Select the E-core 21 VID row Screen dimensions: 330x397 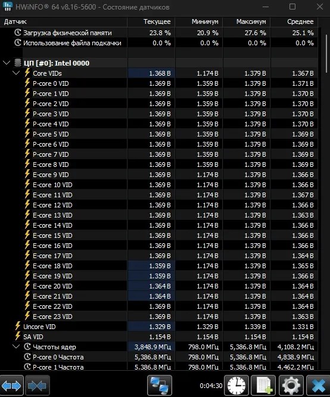pyautogui.click(x=159, y=296)
